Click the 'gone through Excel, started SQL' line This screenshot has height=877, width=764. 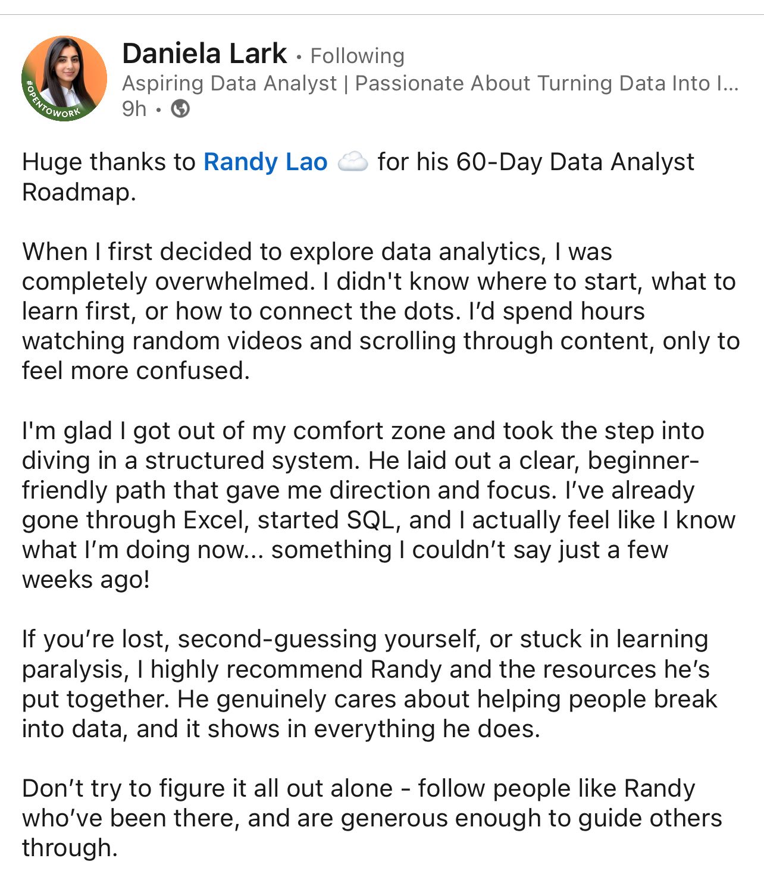[207, 520]
